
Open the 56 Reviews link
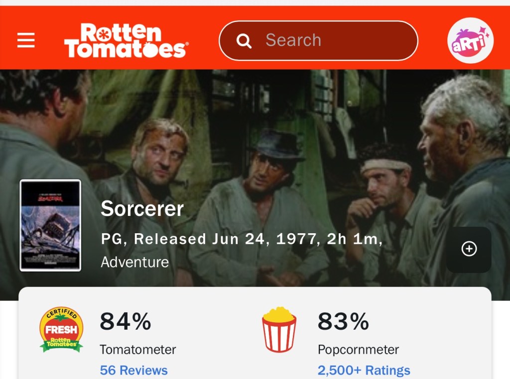pyautogui.click(x=133, y=370)
